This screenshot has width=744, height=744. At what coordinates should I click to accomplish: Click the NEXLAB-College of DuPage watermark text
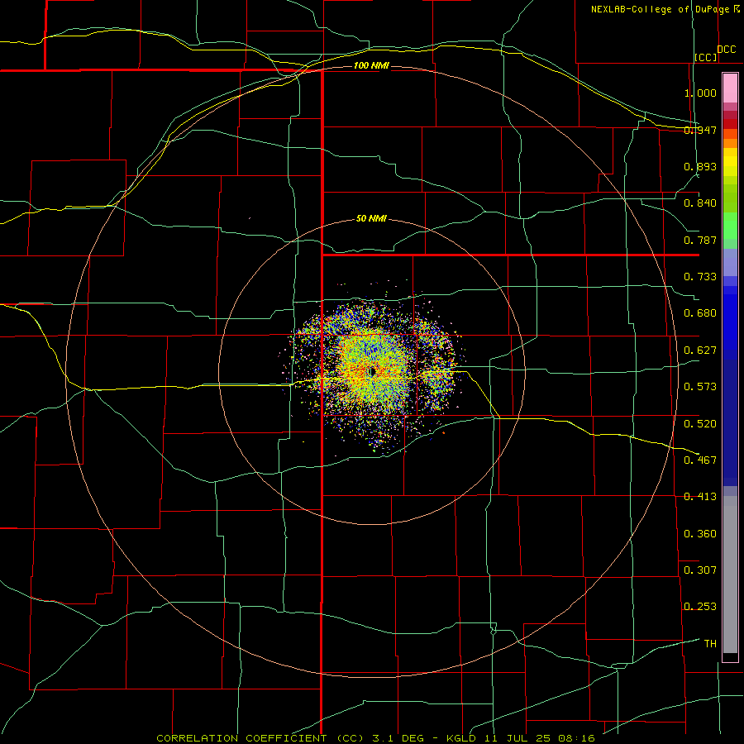click(665, 9)
